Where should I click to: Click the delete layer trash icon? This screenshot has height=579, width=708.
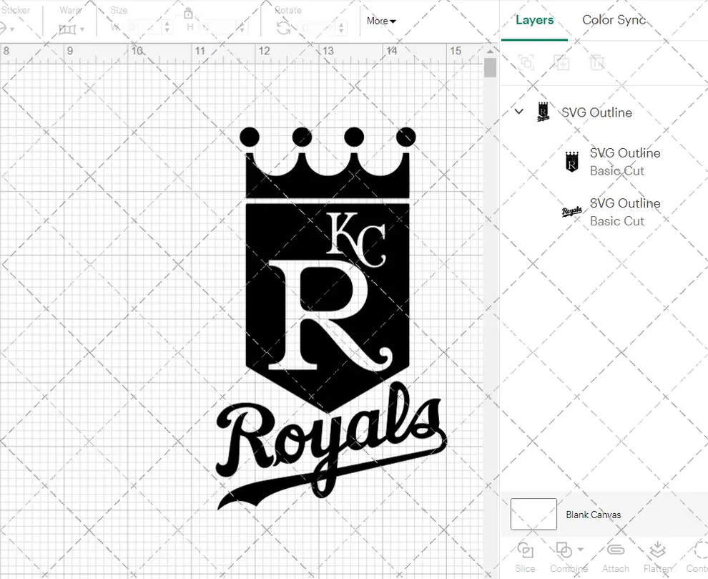click(x=598, y=62)
